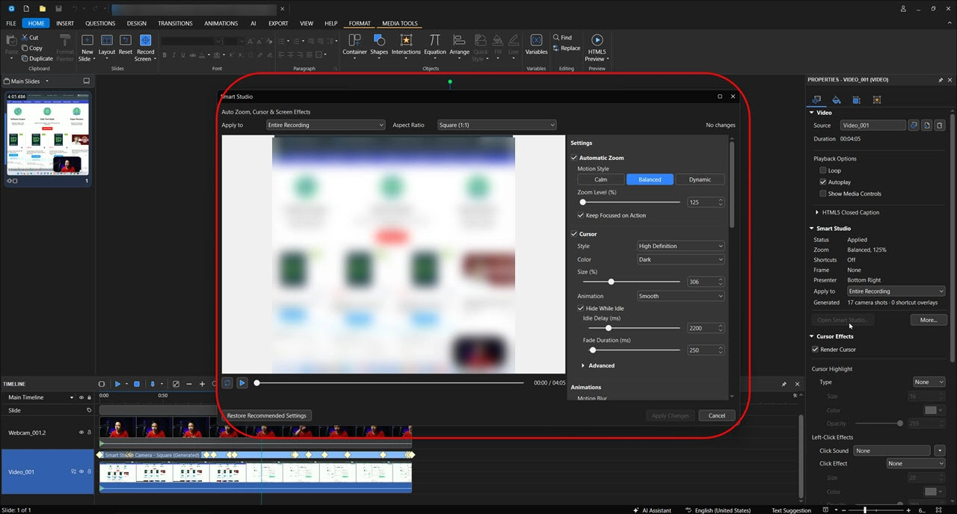Open the QUESTIONS ribbon tab
The width and height of the screenshot is (957, 514).
[100, 23]
